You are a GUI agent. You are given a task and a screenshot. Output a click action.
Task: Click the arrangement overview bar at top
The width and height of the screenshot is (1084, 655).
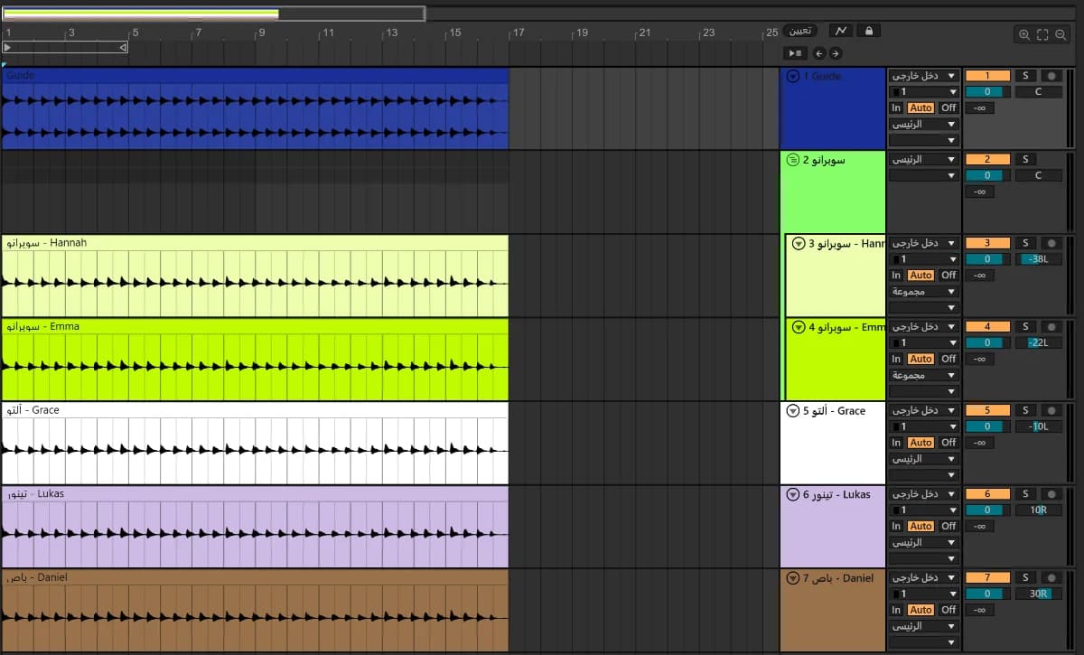(x=213, y=14)
